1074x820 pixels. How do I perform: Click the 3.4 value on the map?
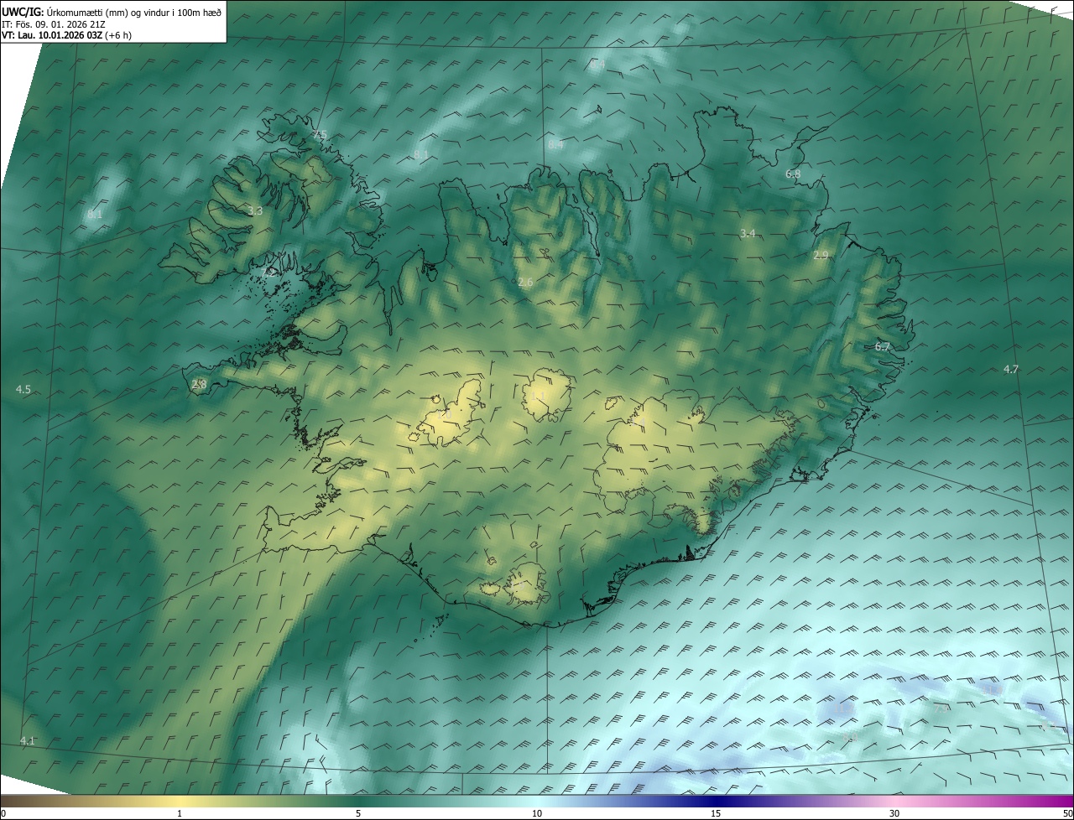[748, 233]
